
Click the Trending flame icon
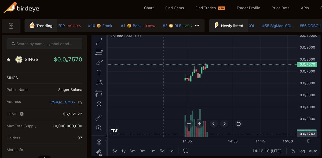[32, 26]
